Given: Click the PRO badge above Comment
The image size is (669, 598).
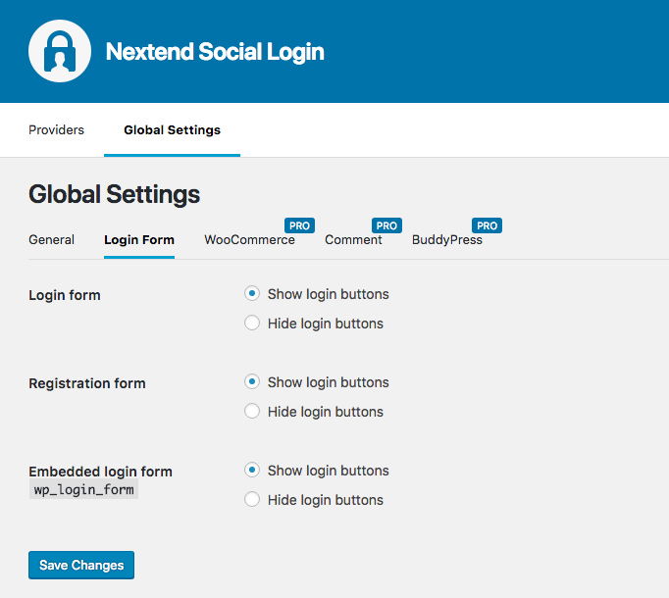Looking at the screenshot, I should (x=386, y=225).
